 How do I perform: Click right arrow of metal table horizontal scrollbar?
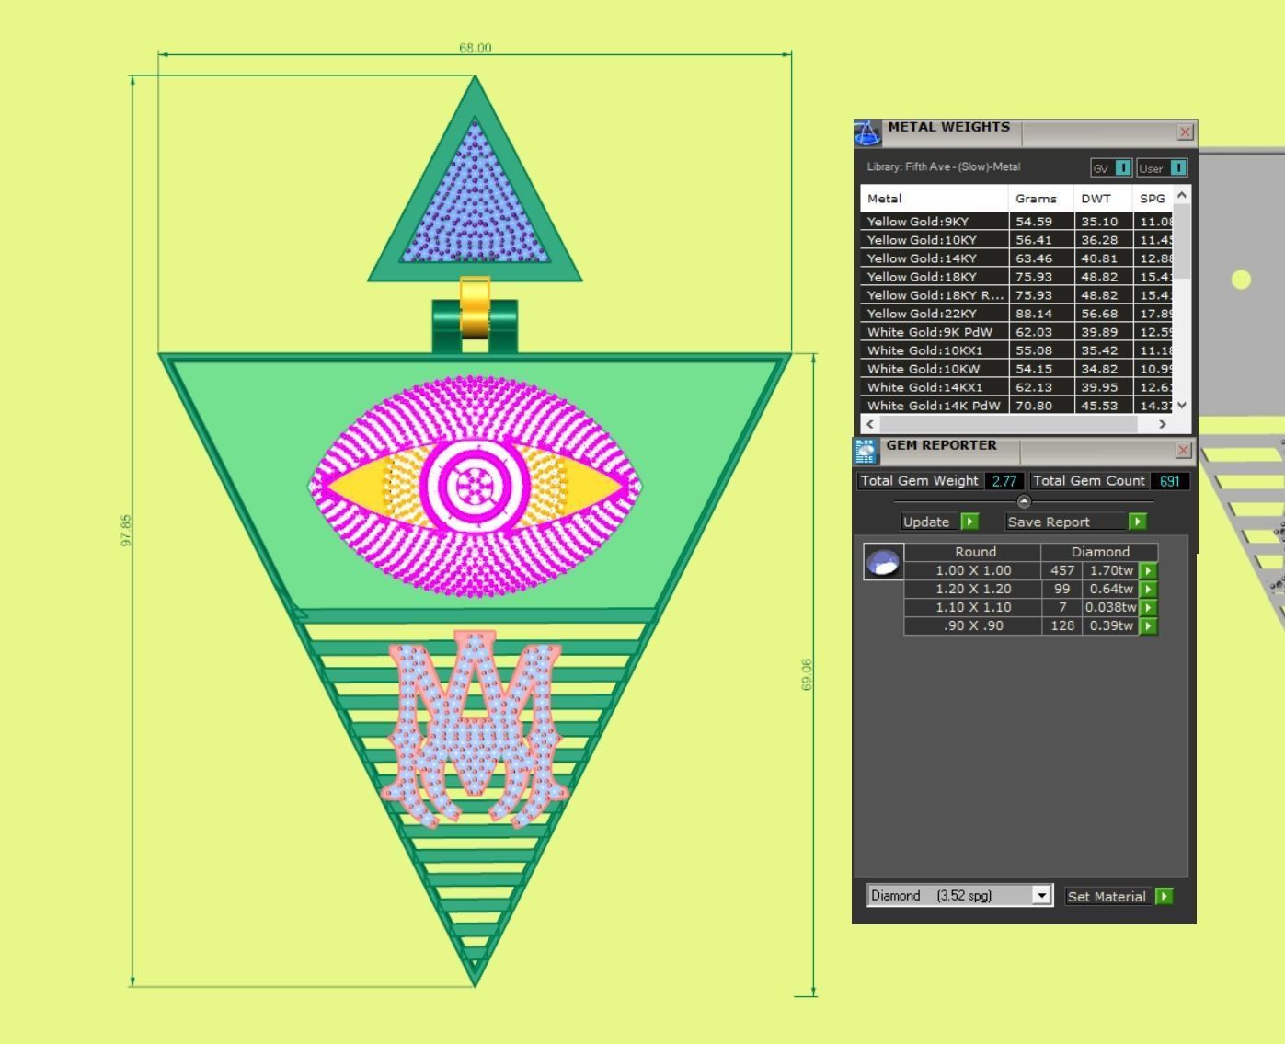tap(1163, 424)
